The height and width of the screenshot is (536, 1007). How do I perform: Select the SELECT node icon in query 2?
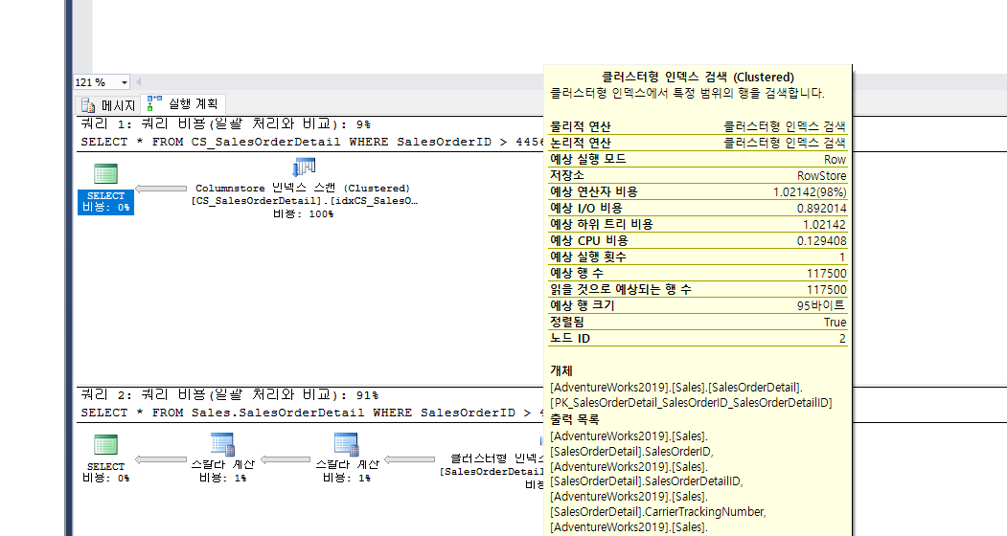[106, 445]
